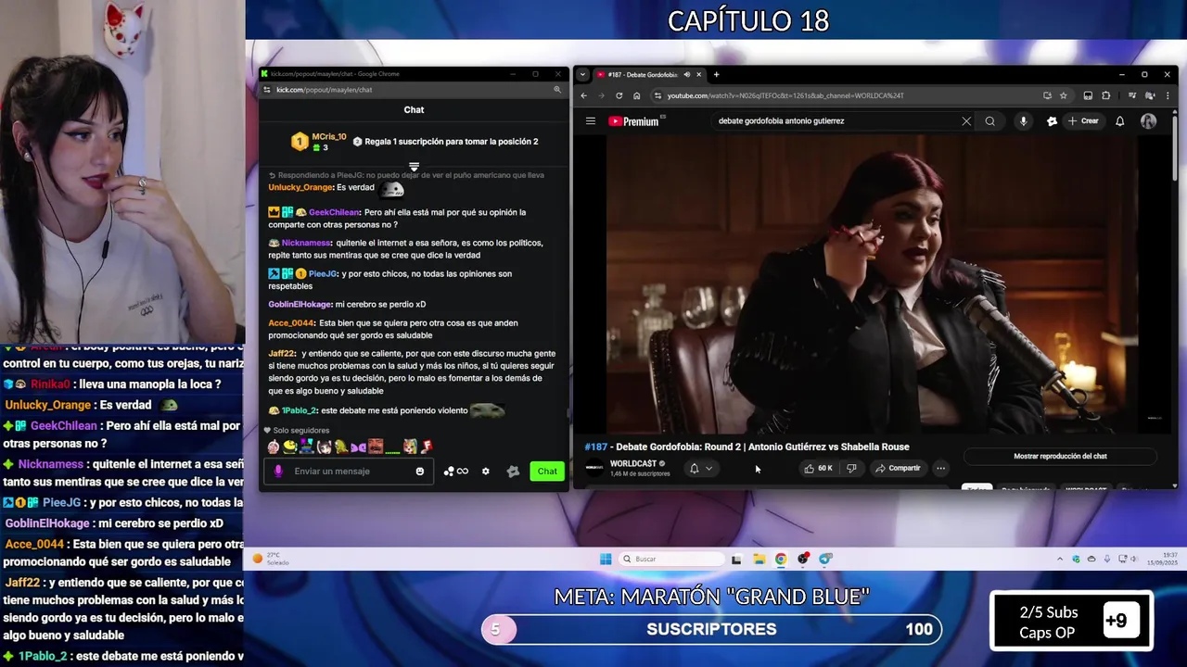Click MCris_10 in the gift leaderboard
The width and height of the screenshot is (1187, 667).
pyautogui.click(x=329, y=137)
